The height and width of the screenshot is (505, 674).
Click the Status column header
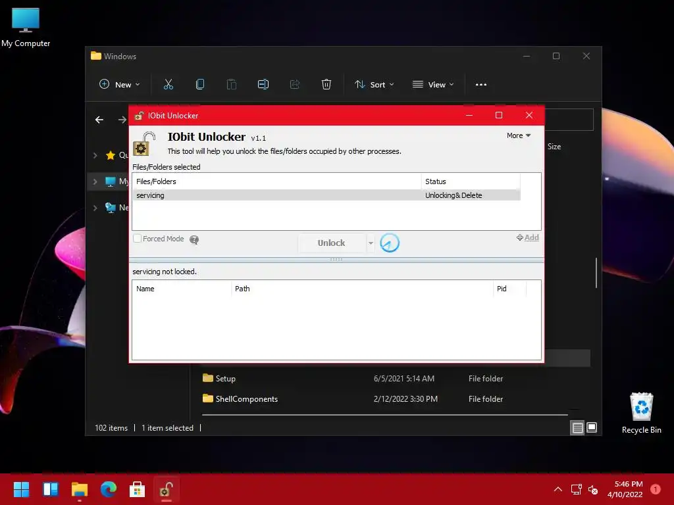click(471, 181)
